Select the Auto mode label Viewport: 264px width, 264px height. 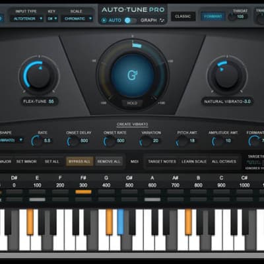click(x=115, y=20)
